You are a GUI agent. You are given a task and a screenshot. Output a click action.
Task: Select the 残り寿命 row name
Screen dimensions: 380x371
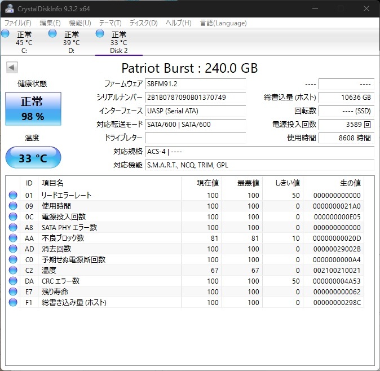(55, 291)
